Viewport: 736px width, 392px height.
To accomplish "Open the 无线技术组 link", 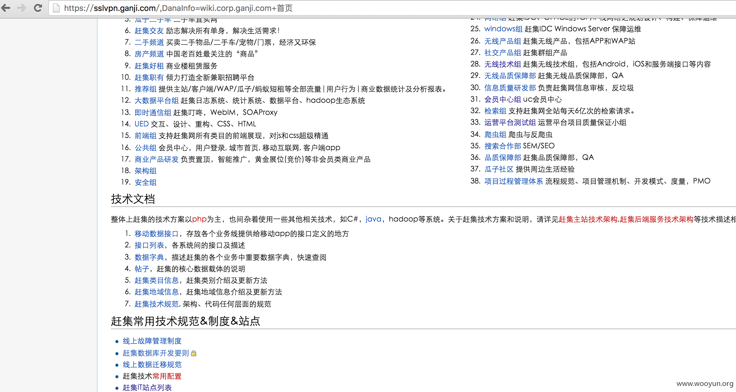I will tap(503, 64).
